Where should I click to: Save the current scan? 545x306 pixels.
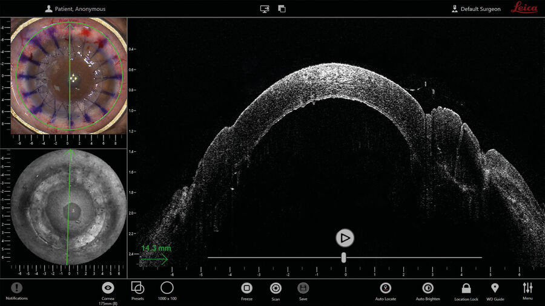coord(303,288)
